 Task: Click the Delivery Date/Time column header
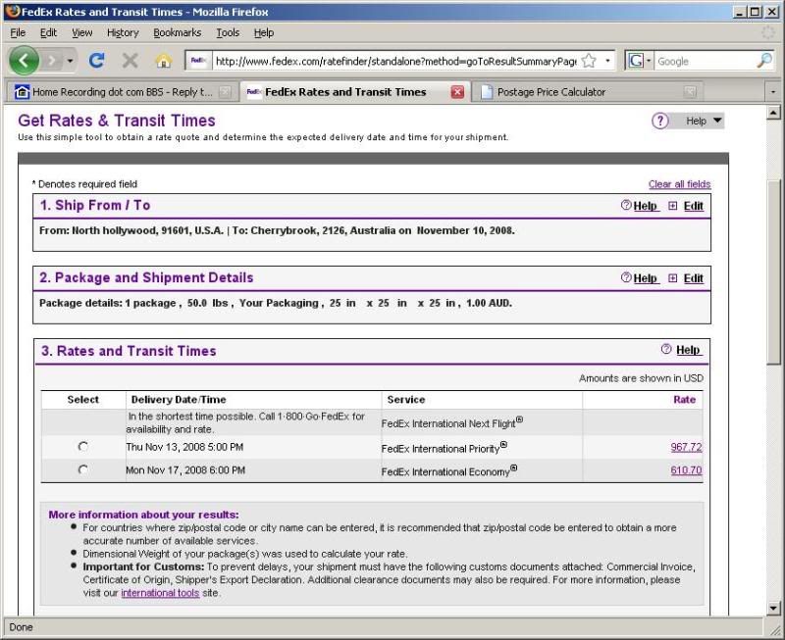(x=179, y=400)
